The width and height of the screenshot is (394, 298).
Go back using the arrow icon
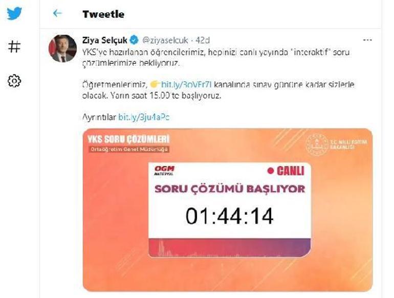[x=57, y=13]
